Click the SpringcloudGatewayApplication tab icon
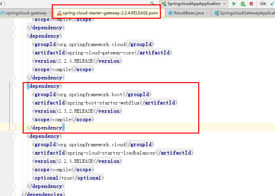This screenshot has height=196, width=275. [x=217, y=13]
